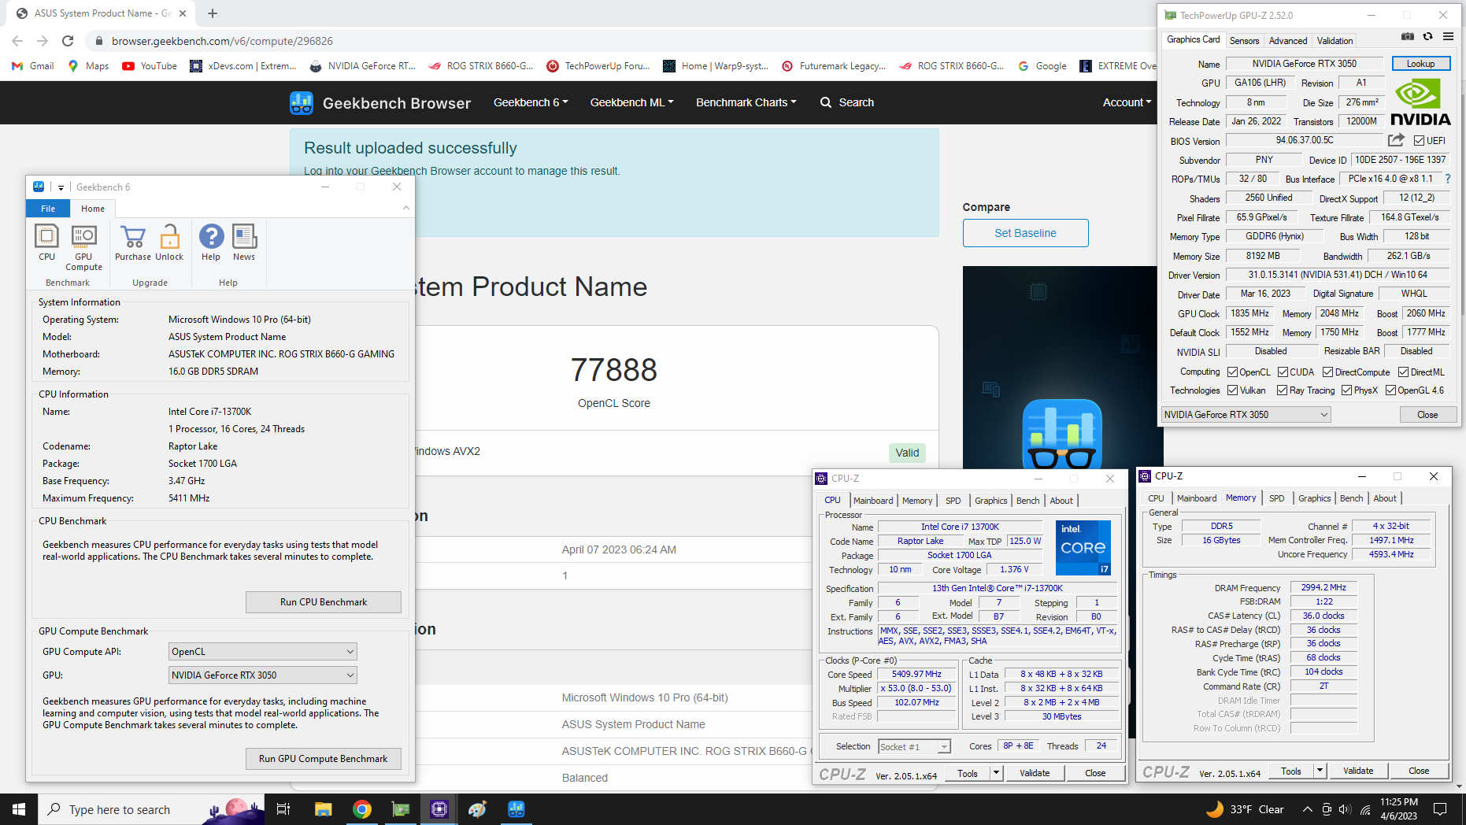Click the Purchase cart icon in Geekbench
This screenshot has height=825, width=1466.
133,243
